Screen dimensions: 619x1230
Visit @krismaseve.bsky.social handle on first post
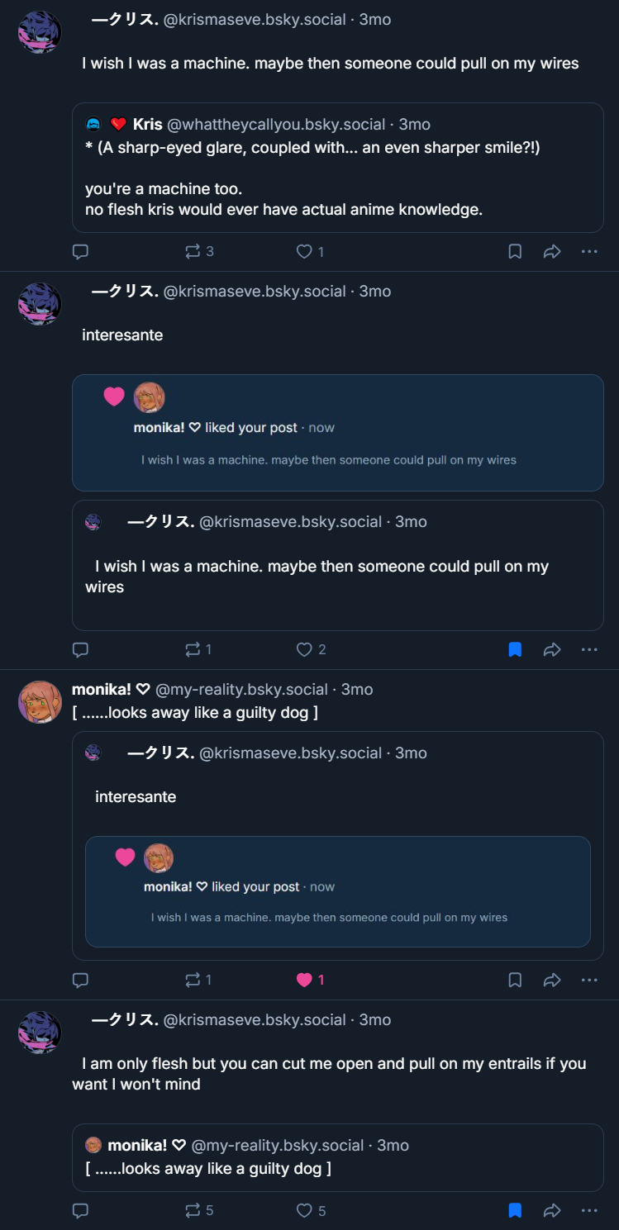[x=255, y=19]
